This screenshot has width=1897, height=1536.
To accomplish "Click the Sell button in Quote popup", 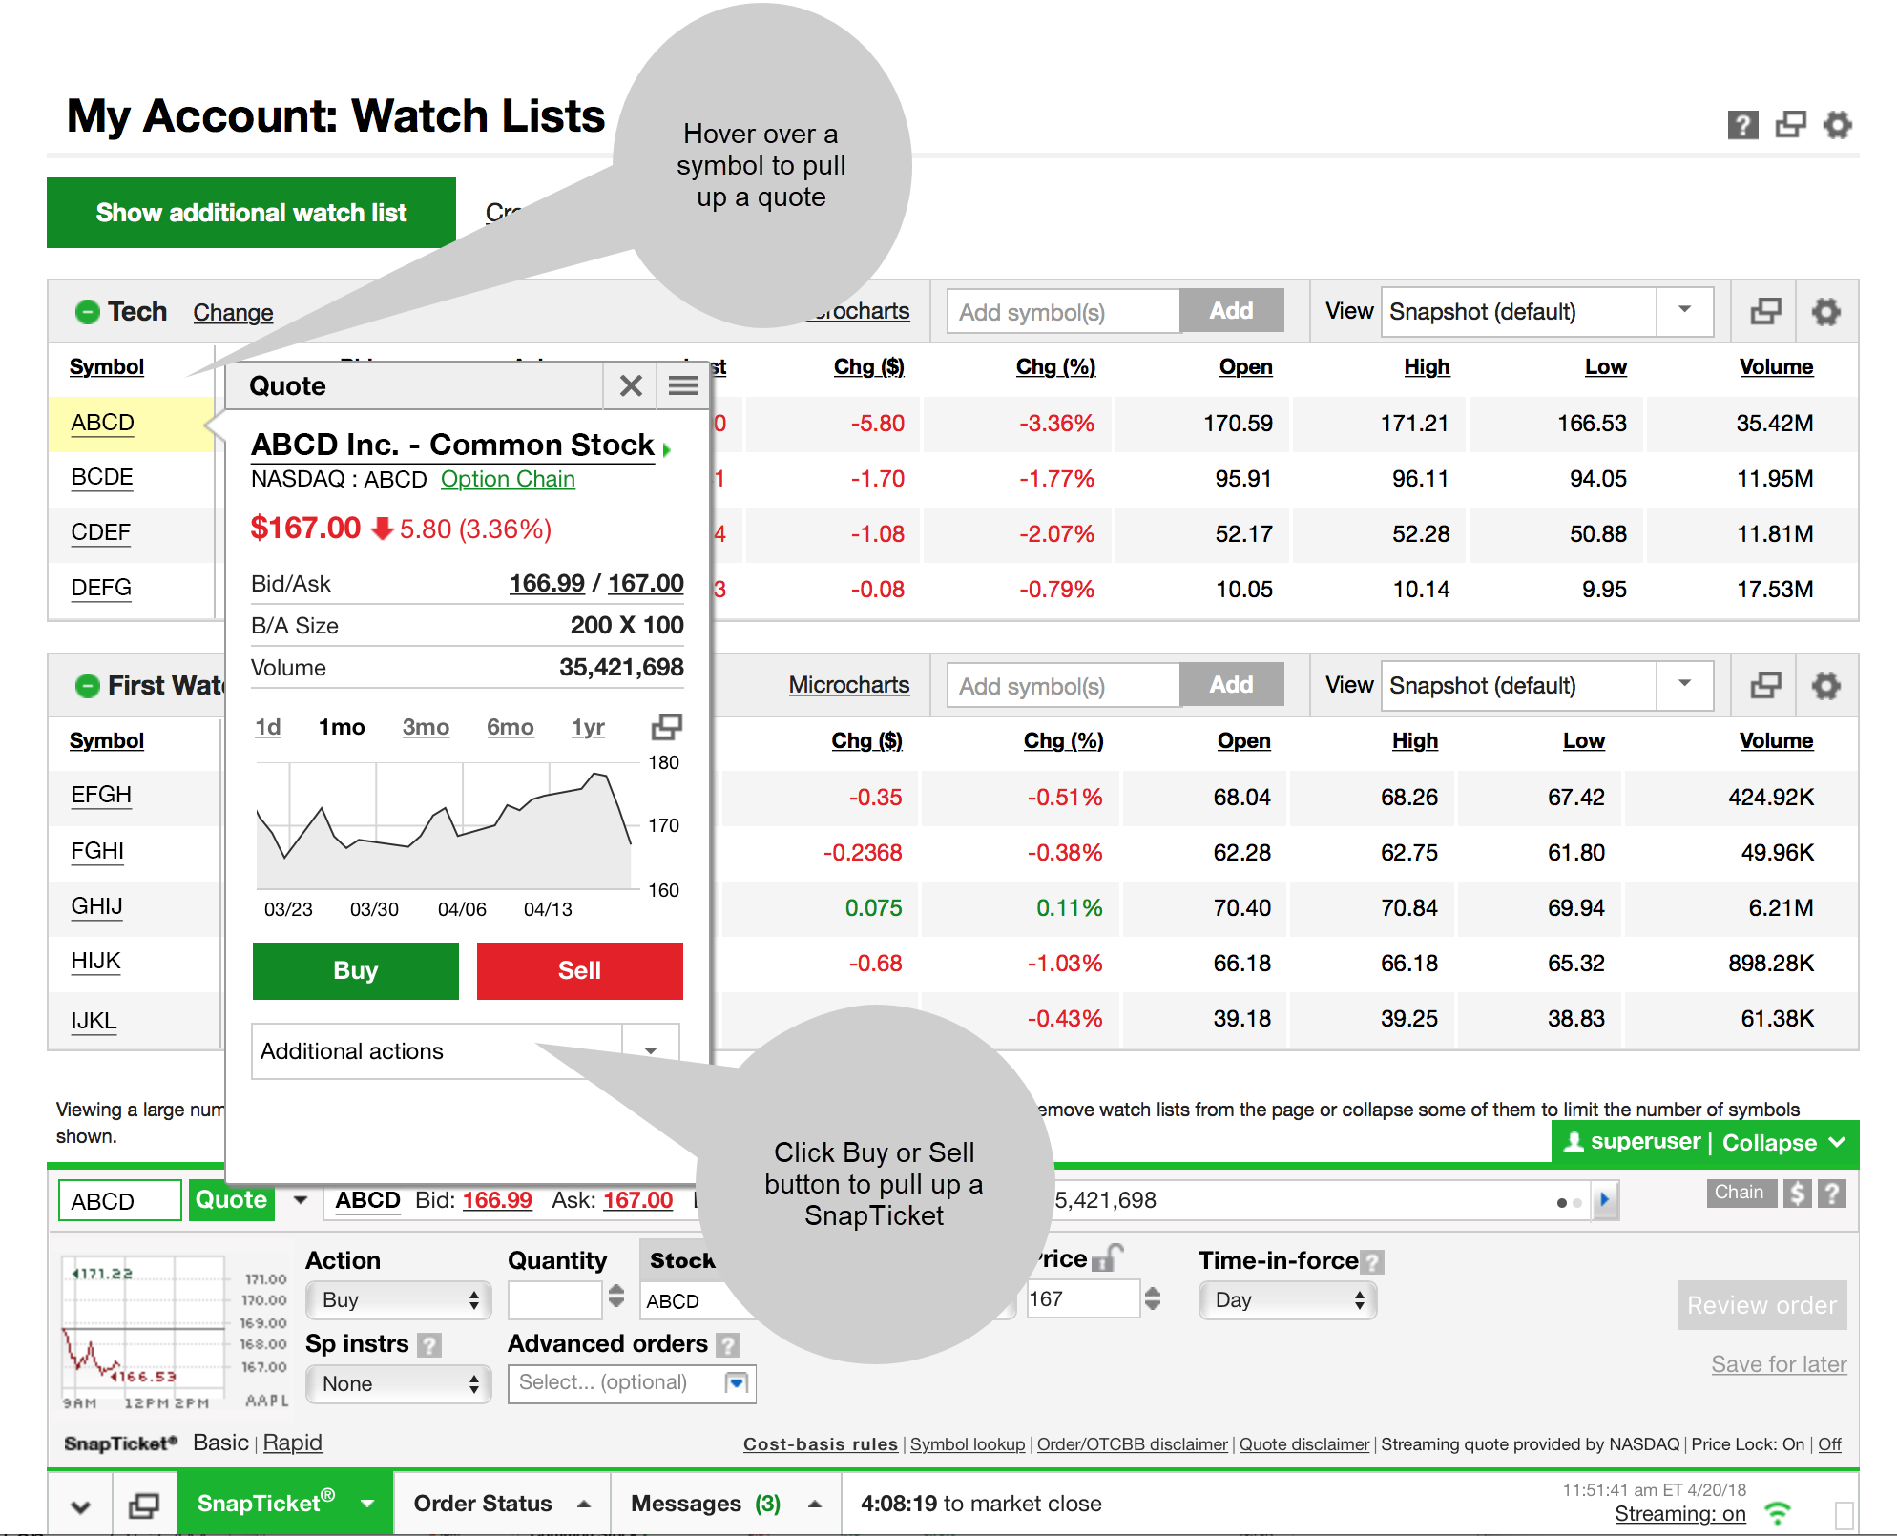I will click(573, 968).
